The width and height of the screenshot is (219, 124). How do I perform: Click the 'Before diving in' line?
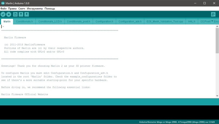[46, 87]
